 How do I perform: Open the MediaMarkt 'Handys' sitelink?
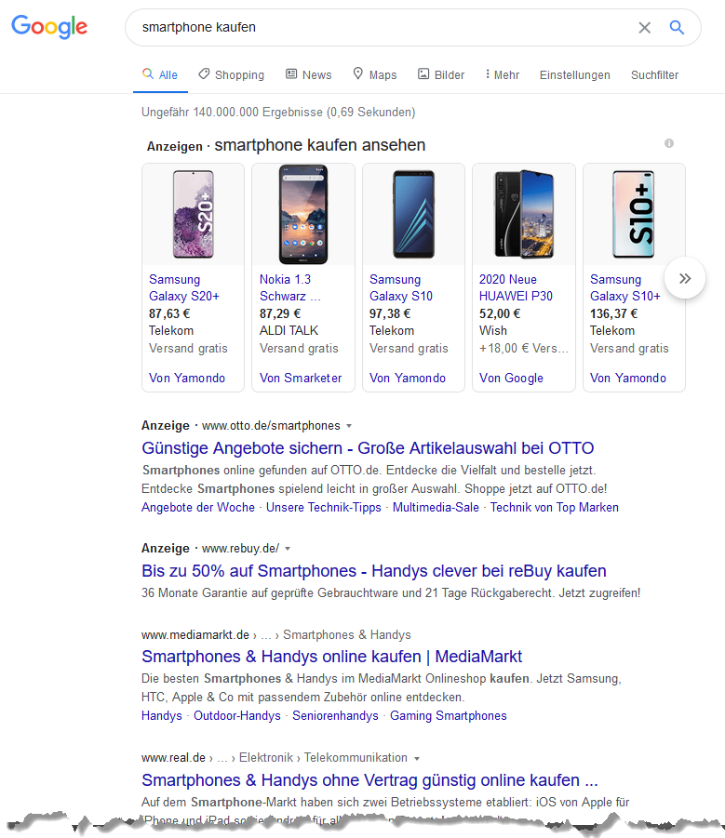pos(161,715)
